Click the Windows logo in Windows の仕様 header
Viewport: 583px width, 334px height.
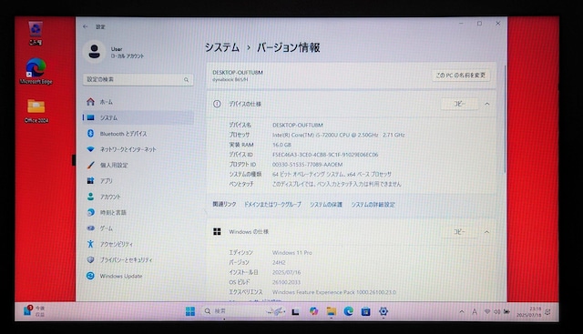[217, 232]
